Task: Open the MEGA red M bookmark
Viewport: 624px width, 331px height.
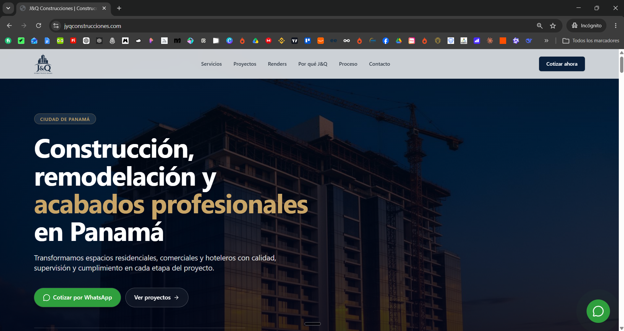Action: (269, 41)
